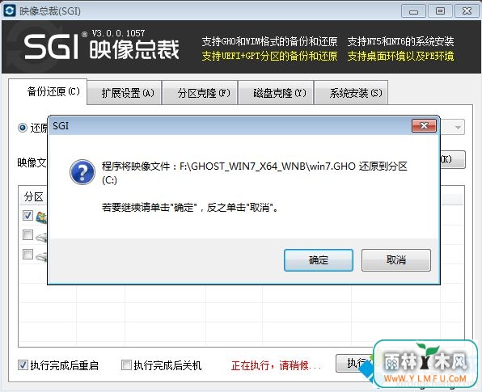The width and height of the screenshot is (482, 392).
Task: Click the V3.0.0.1057 version text
Action: (x=118, y=33)
